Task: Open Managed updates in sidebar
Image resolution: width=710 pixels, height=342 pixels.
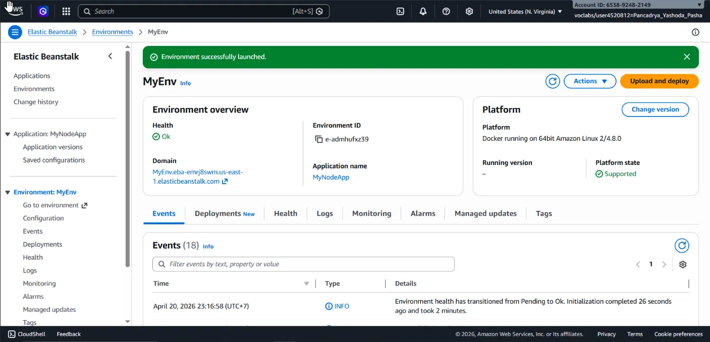Action: coord(49,310)
